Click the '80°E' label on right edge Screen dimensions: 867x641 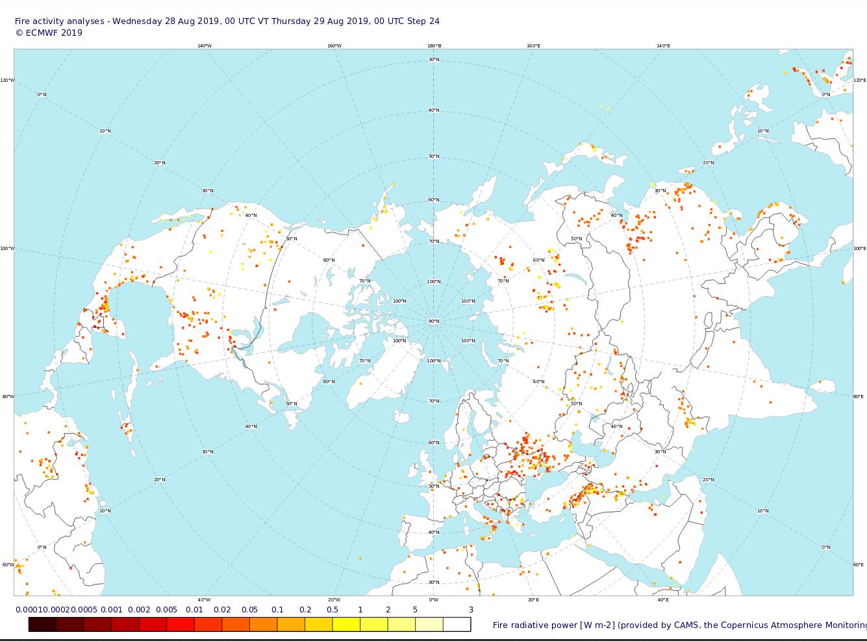(x=859, y=396)
